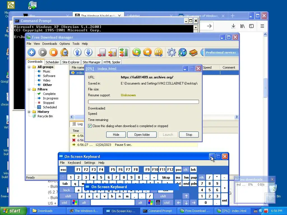Screen dimensions: 287x215
Task: Select the In progress filter
Action: 50,98
